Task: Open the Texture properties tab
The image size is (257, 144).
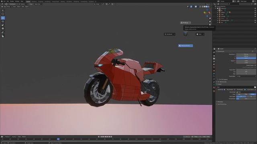Action: (214, 91)
